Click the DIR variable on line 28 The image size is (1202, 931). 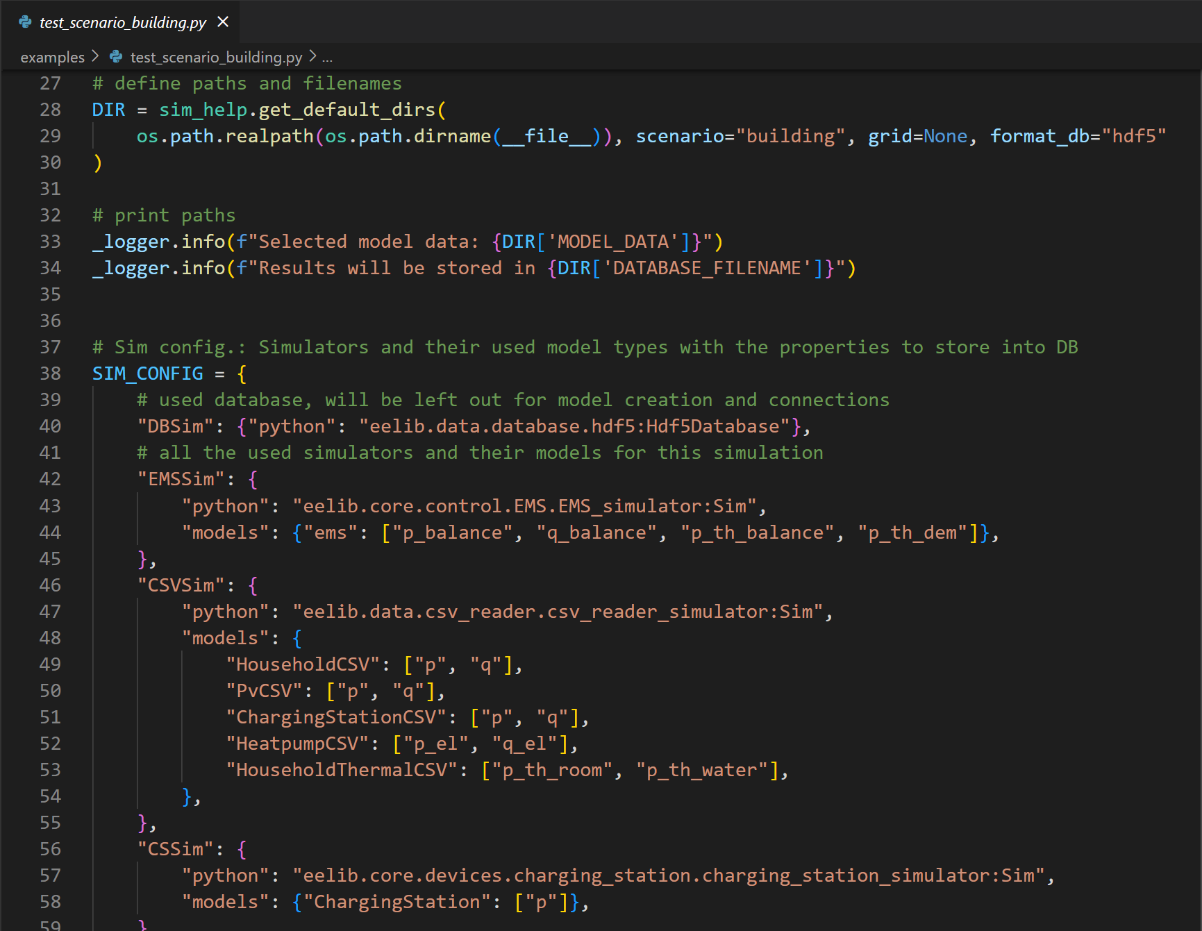pyautogui.click(x=109, y=110)
